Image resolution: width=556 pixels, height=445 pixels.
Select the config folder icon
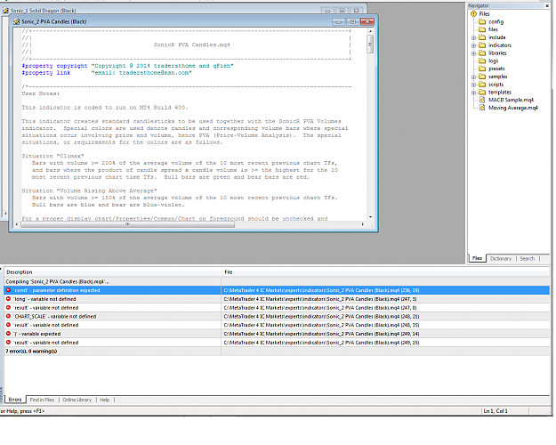(482, 21)
